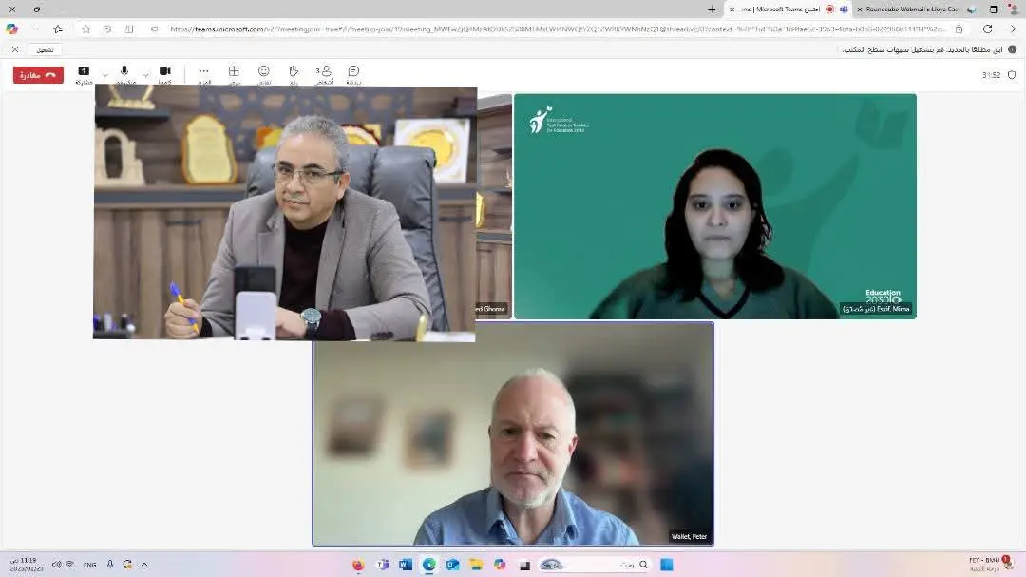Select the Microsoft Teams browser tab
Screen dimensions: 1026x577
pyautogui.click(x=779, y=9)
